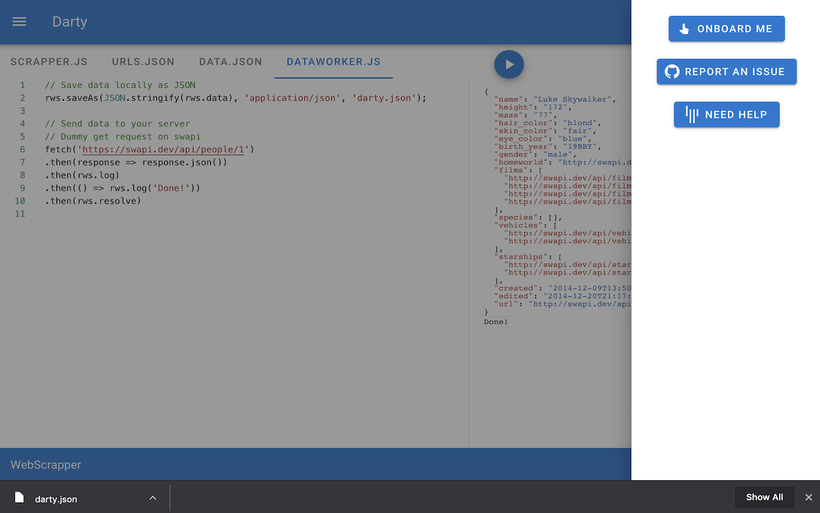Click the "// Dummy get request on swapi" comment

pyautogui.click(x=123, y=137)
